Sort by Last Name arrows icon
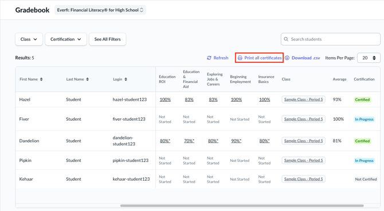 click(88, 79)
